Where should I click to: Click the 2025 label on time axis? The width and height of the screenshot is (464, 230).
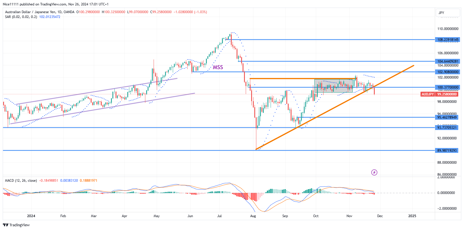coord(412,216)
